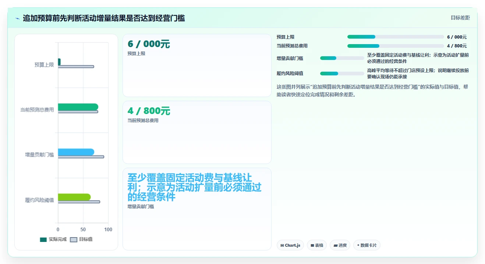Toggle the 目标值 legend swatch
Viewport: 485px width, 264px height.
point(74,239)
